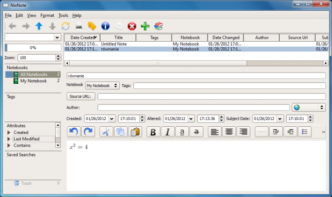Open the Subject Date dropdown
The width and height of the screenshot is (332, 197).
click(x=280, y=119)
